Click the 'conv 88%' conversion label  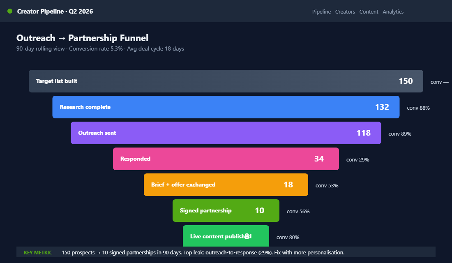(418, 108)
